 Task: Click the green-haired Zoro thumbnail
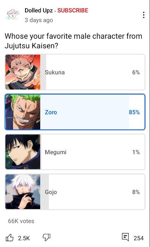click(x=23, y=112)
